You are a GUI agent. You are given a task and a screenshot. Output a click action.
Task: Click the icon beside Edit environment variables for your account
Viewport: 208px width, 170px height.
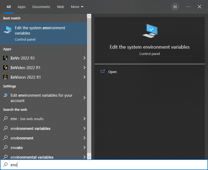tap(5, 95)
